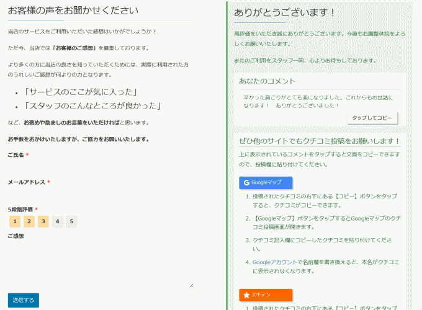Pick rating 4 in 5段階評価
422x310 pixels.
[58, 221]
